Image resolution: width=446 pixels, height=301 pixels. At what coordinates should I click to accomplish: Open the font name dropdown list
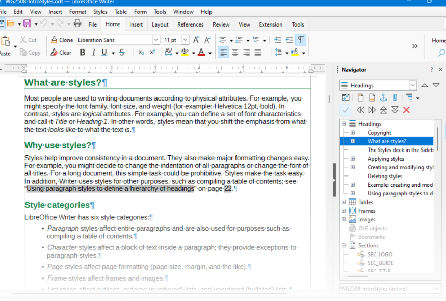pos(156,40)
